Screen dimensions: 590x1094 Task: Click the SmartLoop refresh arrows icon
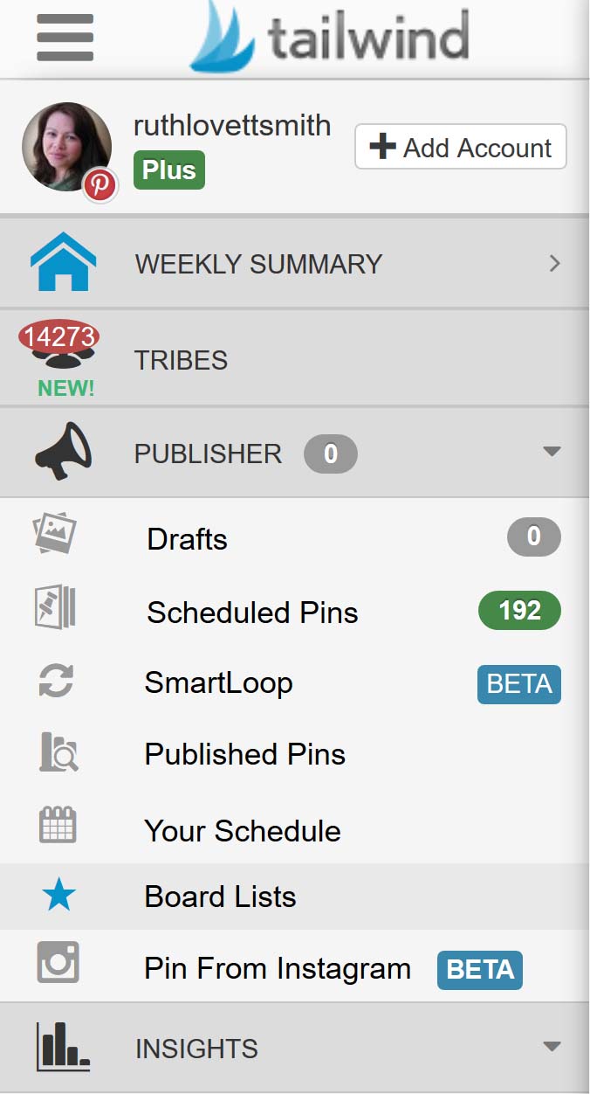57,682
